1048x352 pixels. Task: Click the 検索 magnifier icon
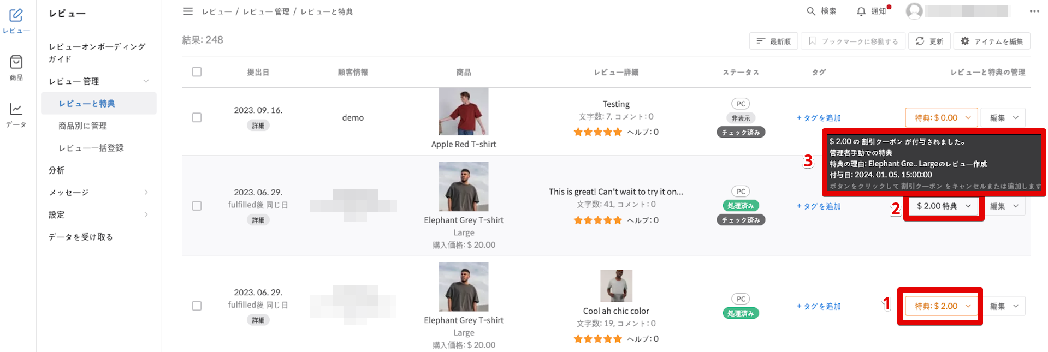click(811, 11)
